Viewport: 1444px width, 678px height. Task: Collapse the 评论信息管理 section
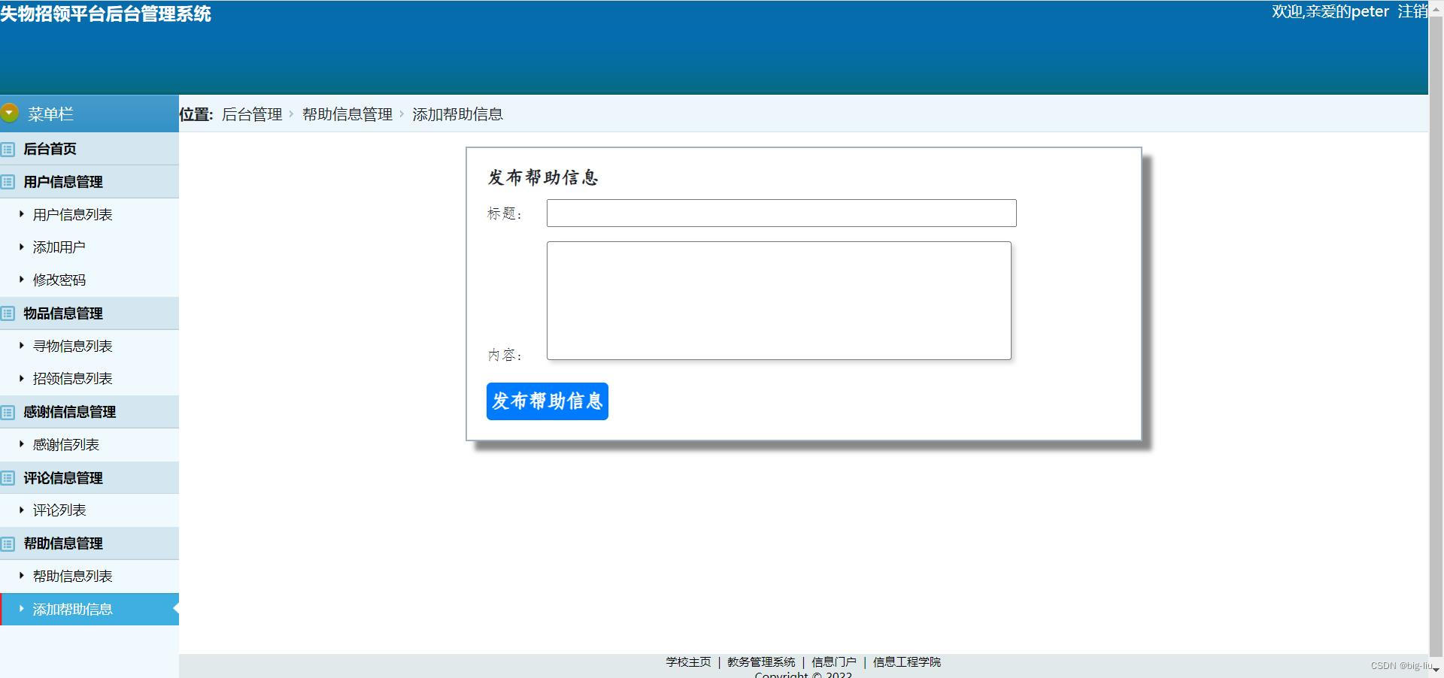89,478
